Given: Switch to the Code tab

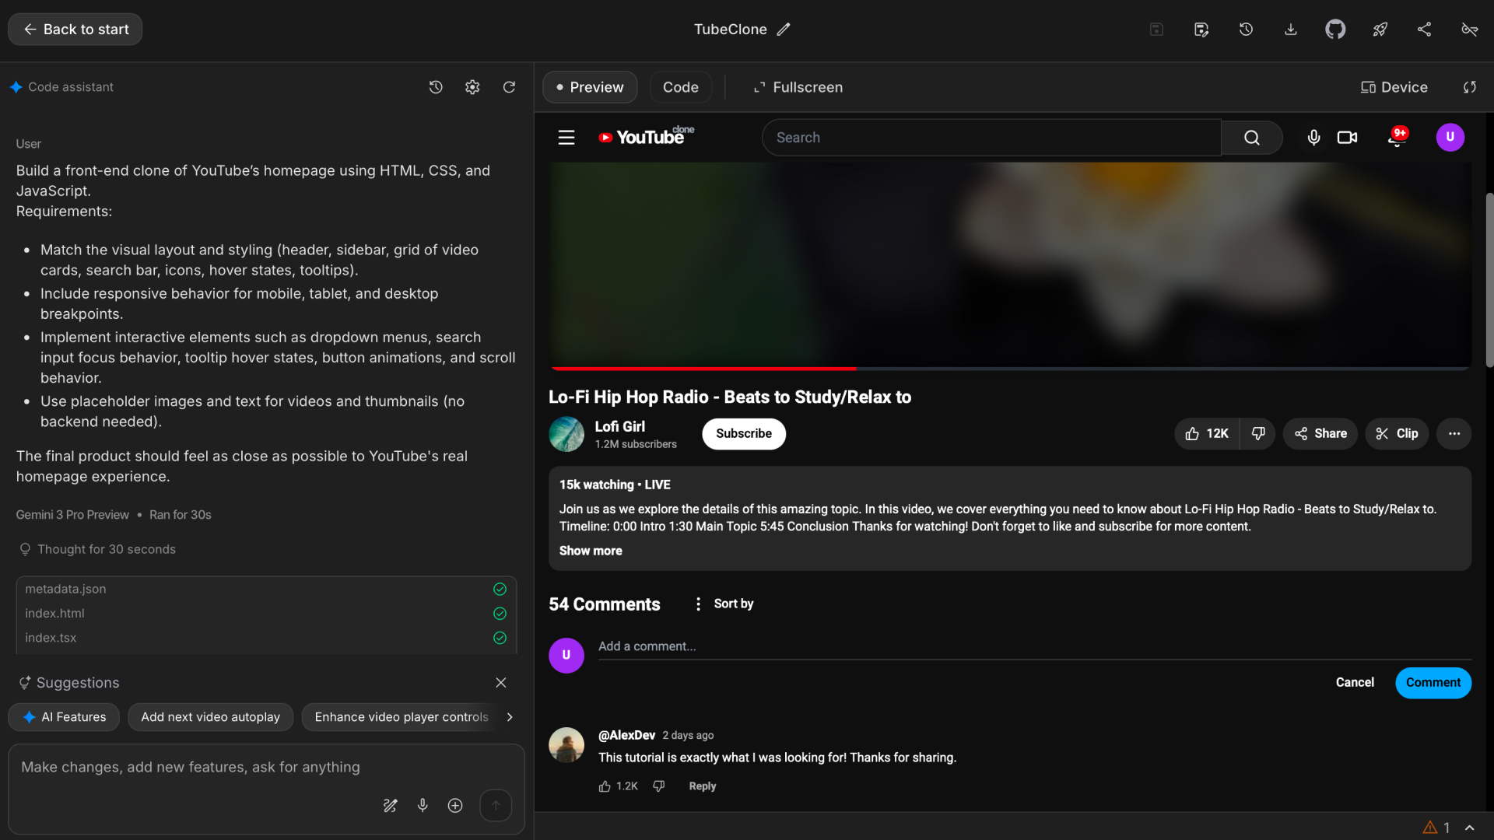Looking at the screenshot, I should coord(680,87).
